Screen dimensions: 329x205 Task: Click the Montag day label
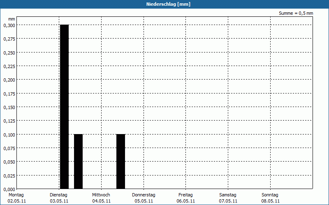(x=16, y=195)
